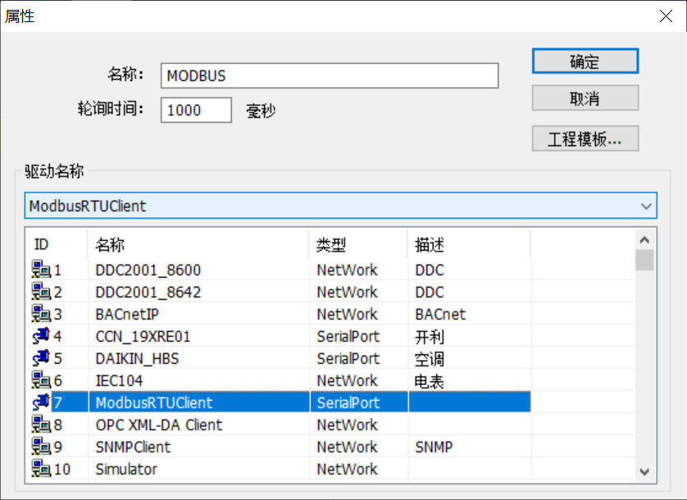
Task: Click the network icon beside BACnetIP row
Action: (x=41, y=314)
